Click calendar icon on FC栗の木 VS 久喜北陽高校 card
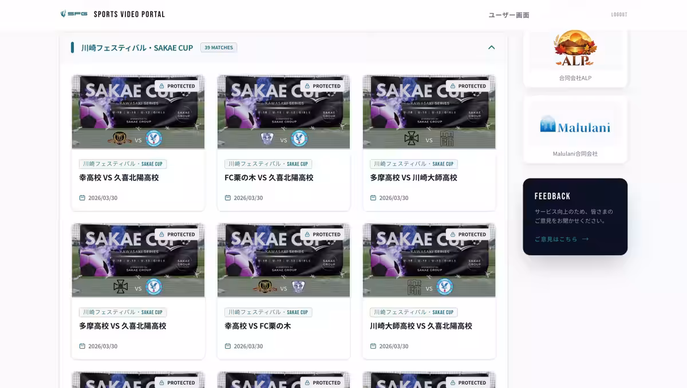 point(228,197)
